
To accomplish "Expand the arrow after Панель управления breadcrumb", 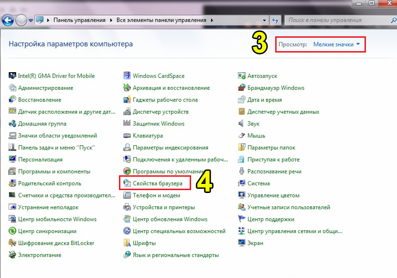I will [x=111, y=20].
